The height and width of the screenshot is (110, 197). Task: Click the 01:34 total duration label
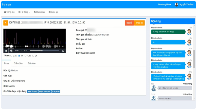click(x=26, y=51)
